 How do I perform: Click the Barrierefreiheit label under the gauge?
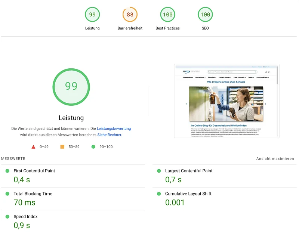[130, 28]
